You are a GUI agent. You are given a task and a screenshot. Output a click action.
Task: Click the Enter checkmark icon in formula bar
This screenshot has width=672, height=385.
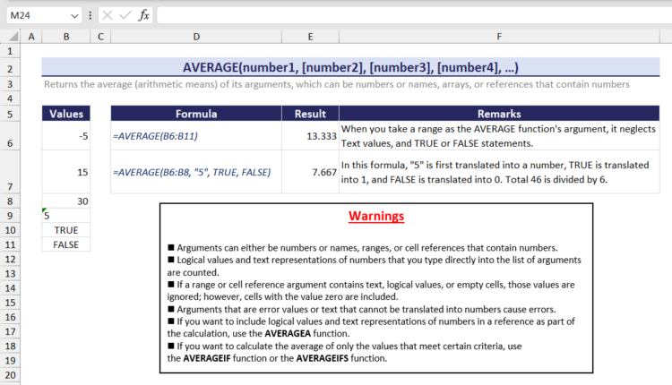point(125,15)
